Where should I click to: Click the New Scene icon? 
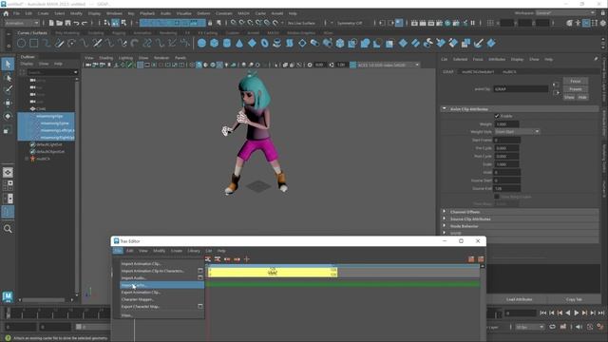[51, 23]
